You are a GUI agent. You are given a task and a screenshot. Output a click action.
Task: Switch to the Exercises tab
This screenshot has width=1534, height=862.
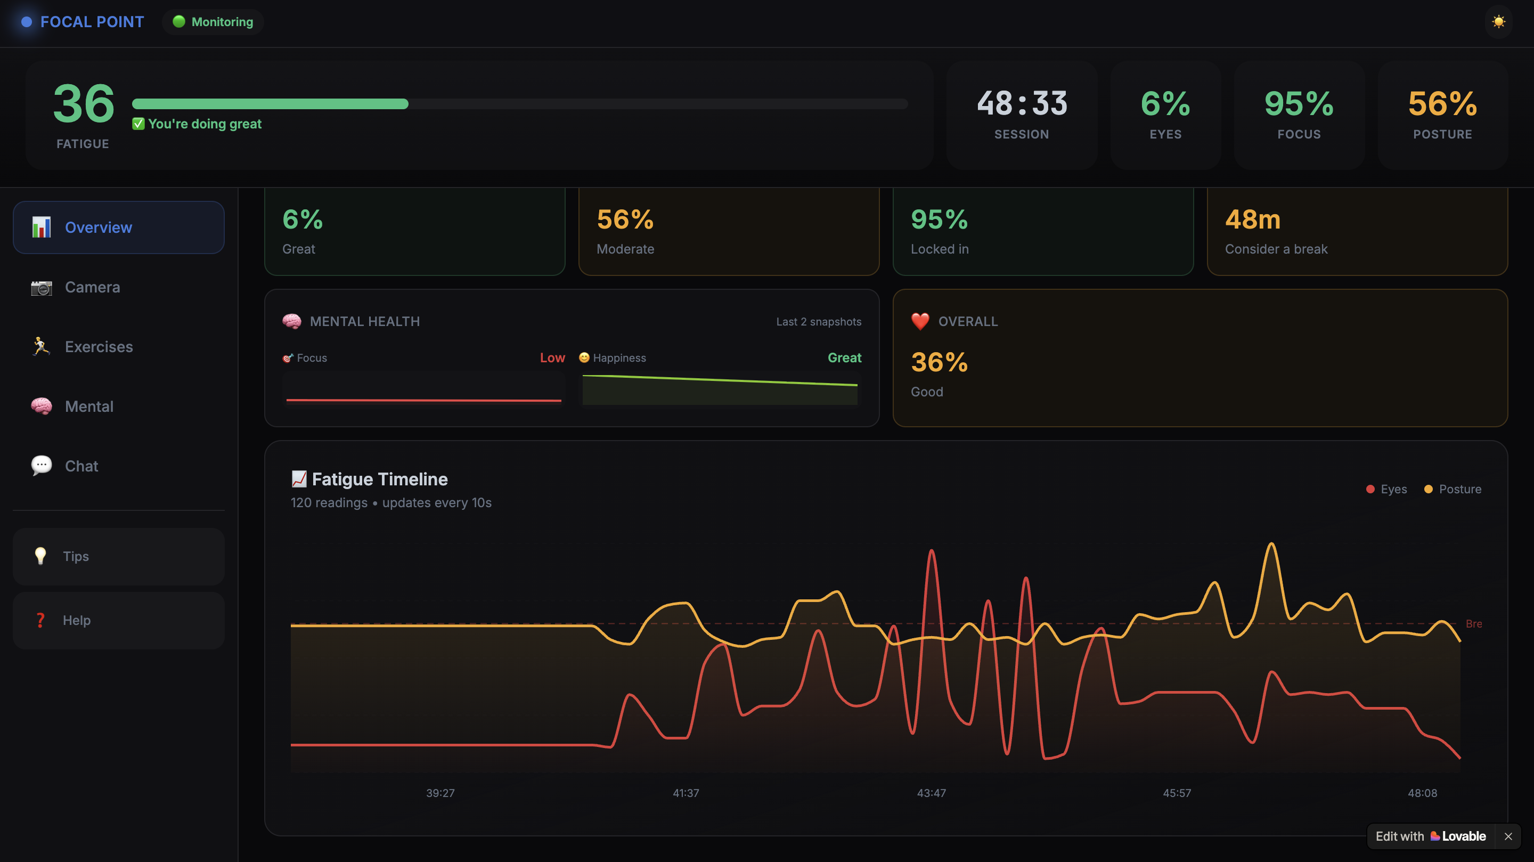click(x=99, y=347)
